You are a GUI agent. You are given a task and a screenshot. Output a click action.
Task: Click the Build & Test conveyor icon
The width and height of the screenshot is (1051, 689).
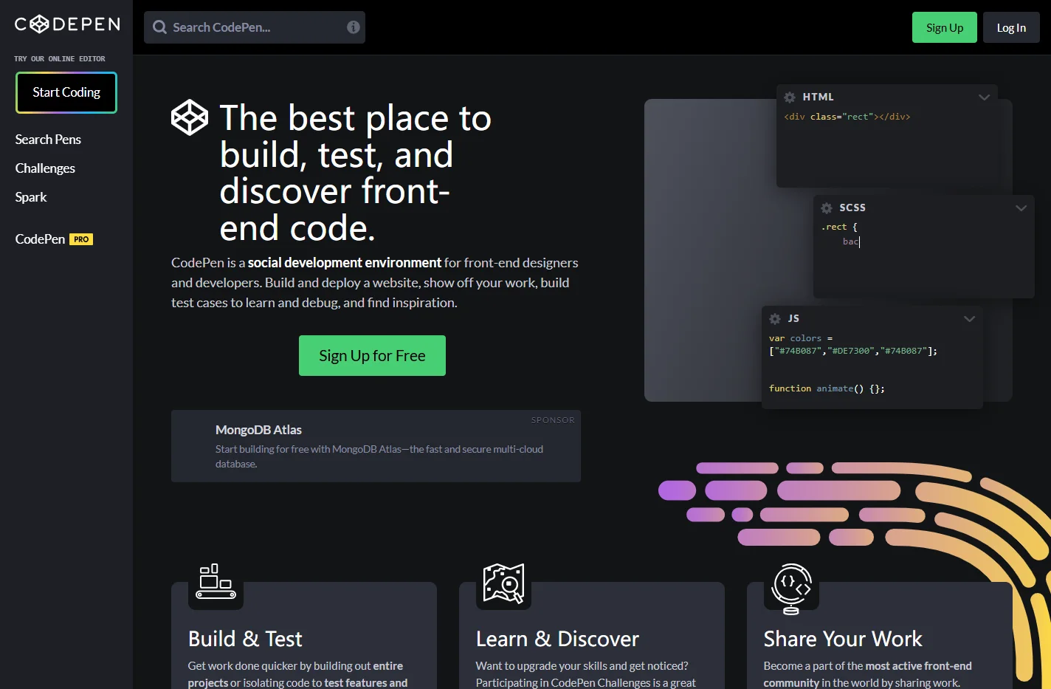point(216,581)
